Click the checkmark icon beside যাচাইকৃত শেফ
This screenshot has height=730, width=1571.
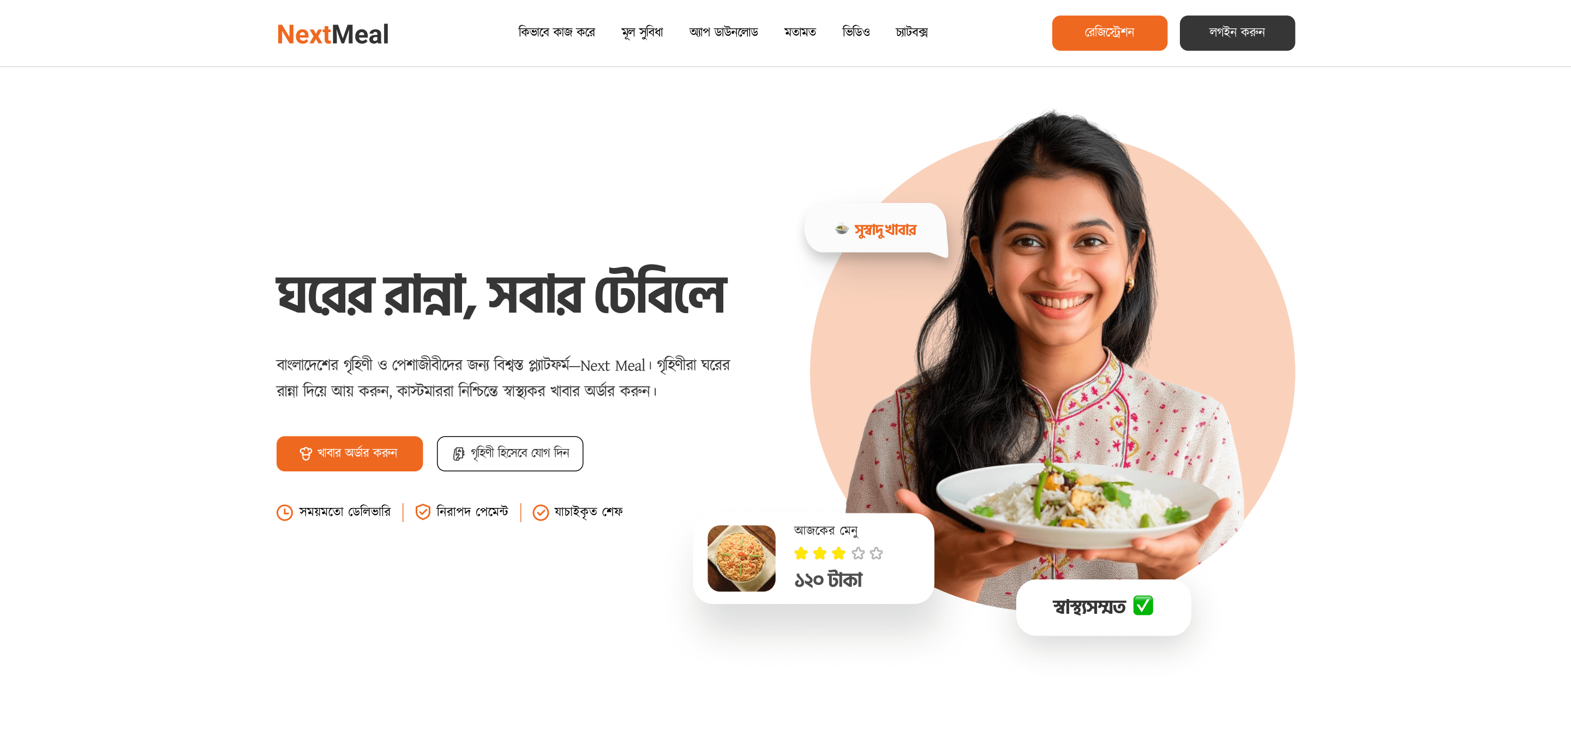click(x=541, y=512)
